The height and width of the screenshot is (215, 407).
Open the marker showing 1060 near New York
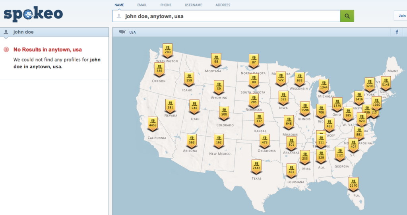click(x=376, y=104)
